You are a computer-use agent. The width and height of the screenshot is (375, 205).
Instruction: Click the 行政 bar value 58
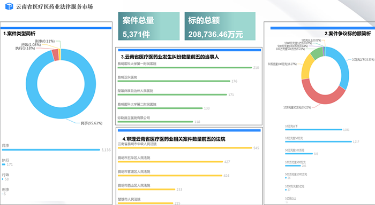pos(6,179)
